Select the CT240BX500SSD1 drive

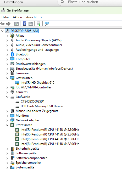pyautogui.click(x=32, y=101)
